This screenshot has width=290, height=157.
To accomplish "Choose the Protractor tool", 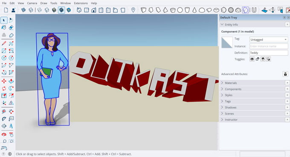I will (4, 119).
